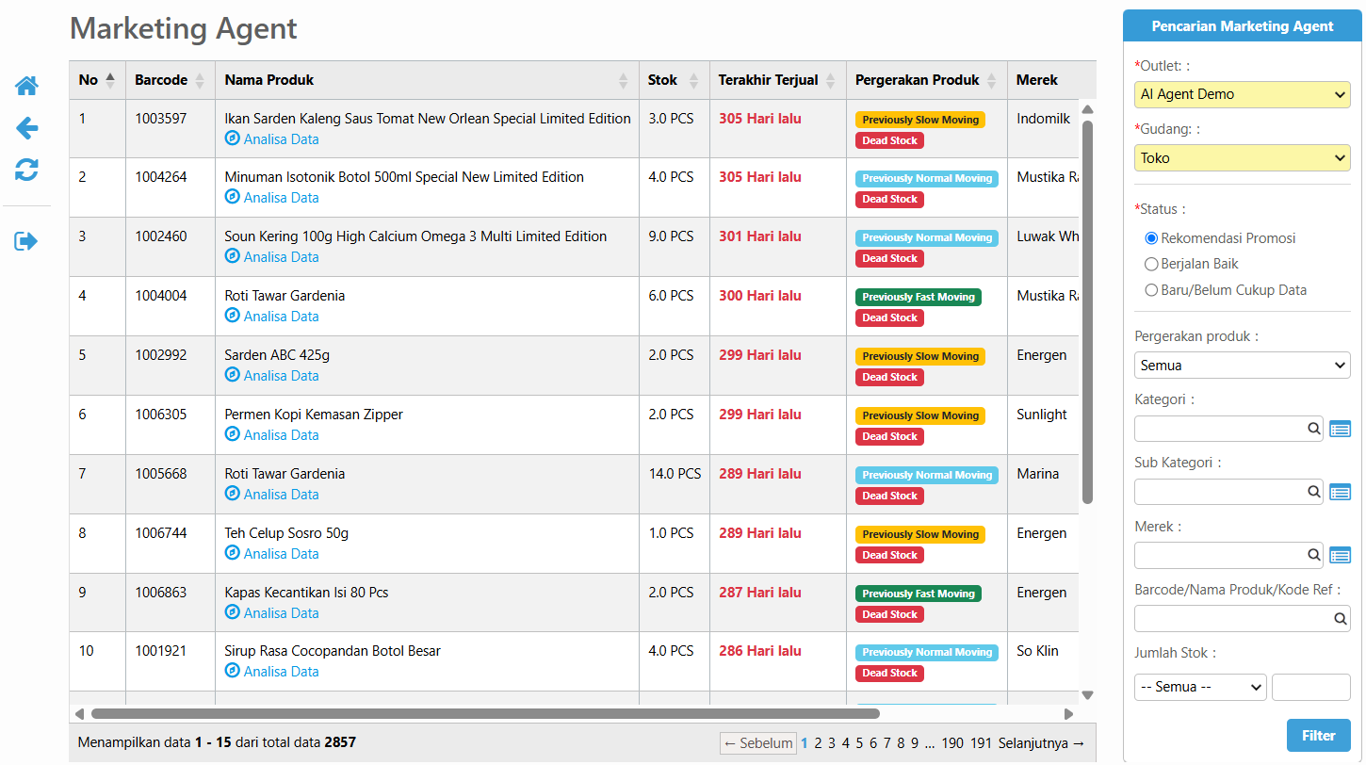Click the search icon in Barcode/Nama Produk field
This screenshot has height=765, width=1366.
click(x=1340, y=619)
